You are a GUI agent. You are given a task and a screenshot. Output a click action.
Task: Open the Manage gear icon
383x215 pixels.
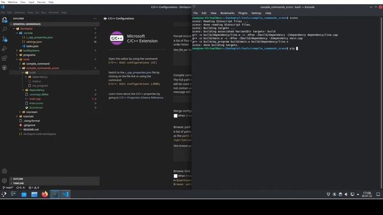[4, 180]
